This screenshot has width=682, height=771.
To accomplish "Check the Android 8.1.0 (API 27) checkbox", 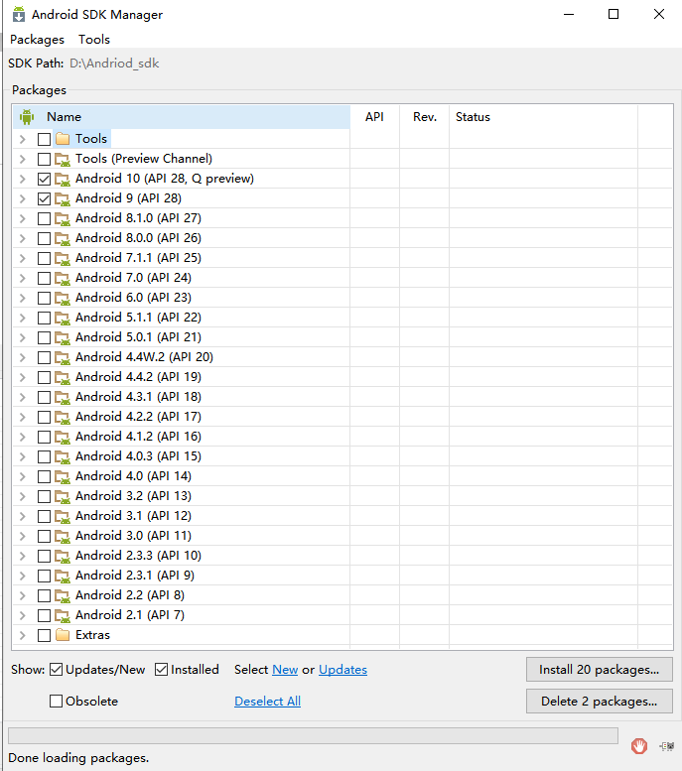I will click(x=44, y=218).
